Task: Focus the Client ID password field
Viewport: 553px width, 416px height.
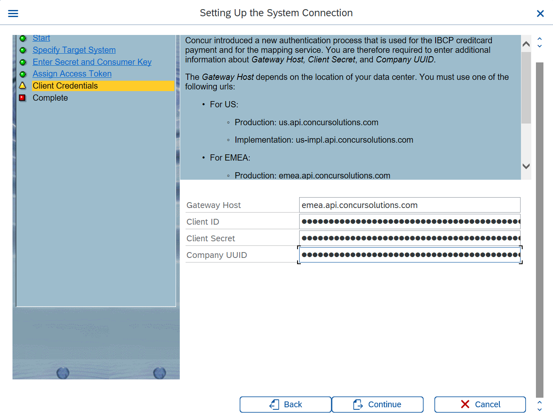Action: (409, 222)
